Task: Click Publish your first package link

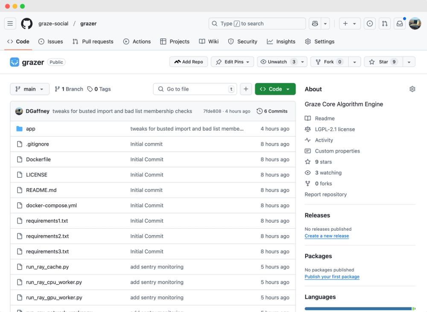Action: tap(332, 277)
